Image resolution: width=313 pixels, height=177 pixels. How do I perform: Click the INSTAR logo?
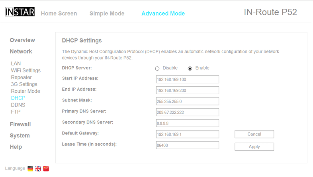tap(20, 12)
